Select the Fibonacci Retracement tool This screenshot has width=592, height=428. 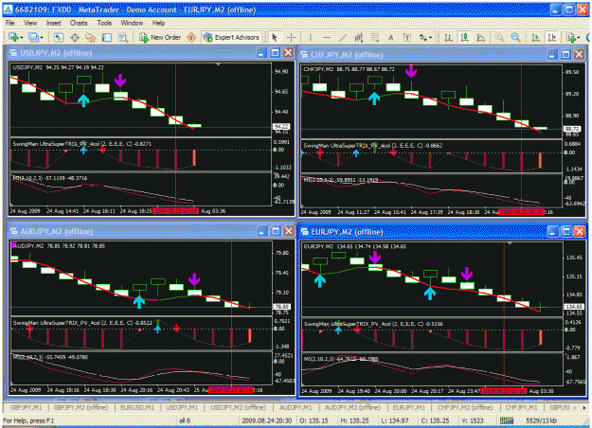(x=375, y=37)
